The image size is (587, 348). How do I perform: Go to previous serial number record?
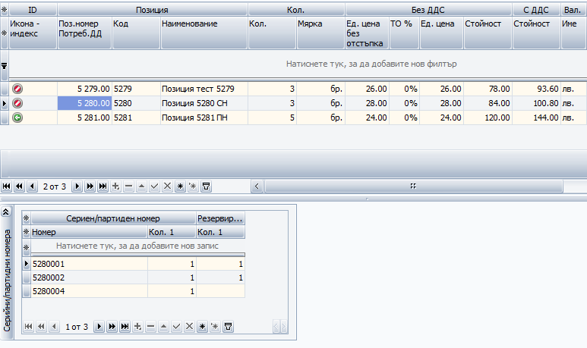(54, 327)
